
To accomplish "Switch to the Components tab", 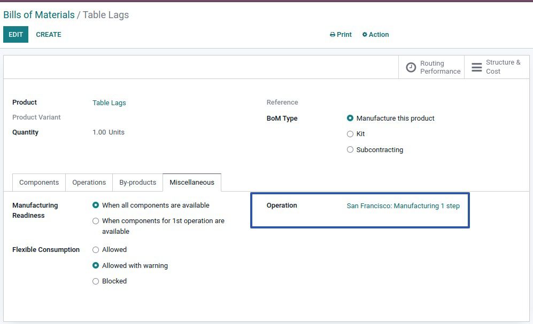I will (x=39, y=183).
